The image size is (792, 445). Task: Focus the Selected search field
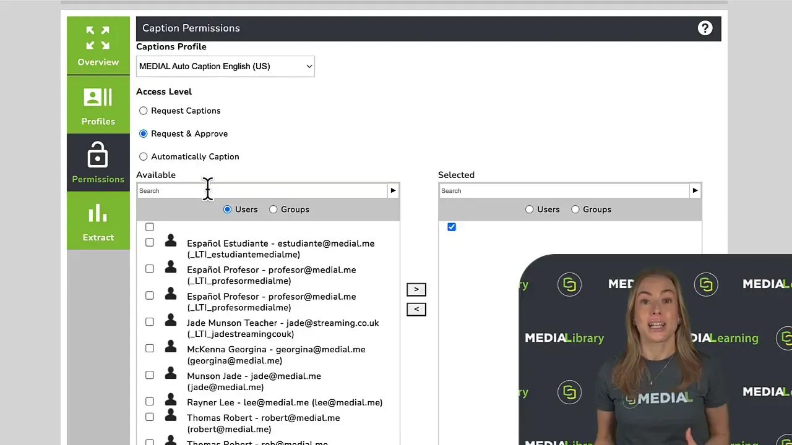tap(564, 190)
